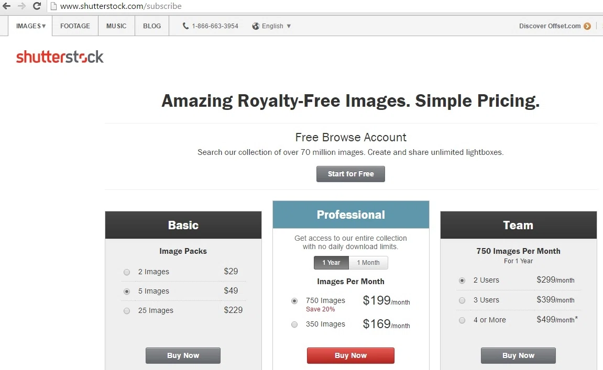Select the 5 Images pack radio button

point(127,291)
